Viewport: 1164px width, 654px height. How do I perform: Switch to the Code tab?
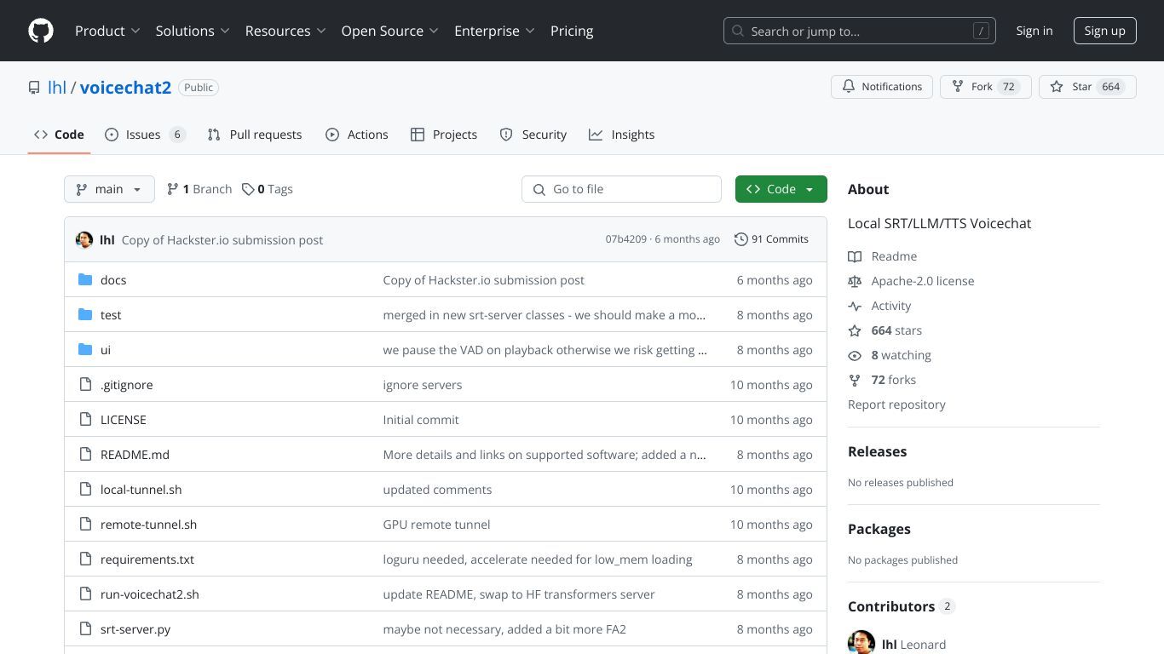(x=59, y=135)
